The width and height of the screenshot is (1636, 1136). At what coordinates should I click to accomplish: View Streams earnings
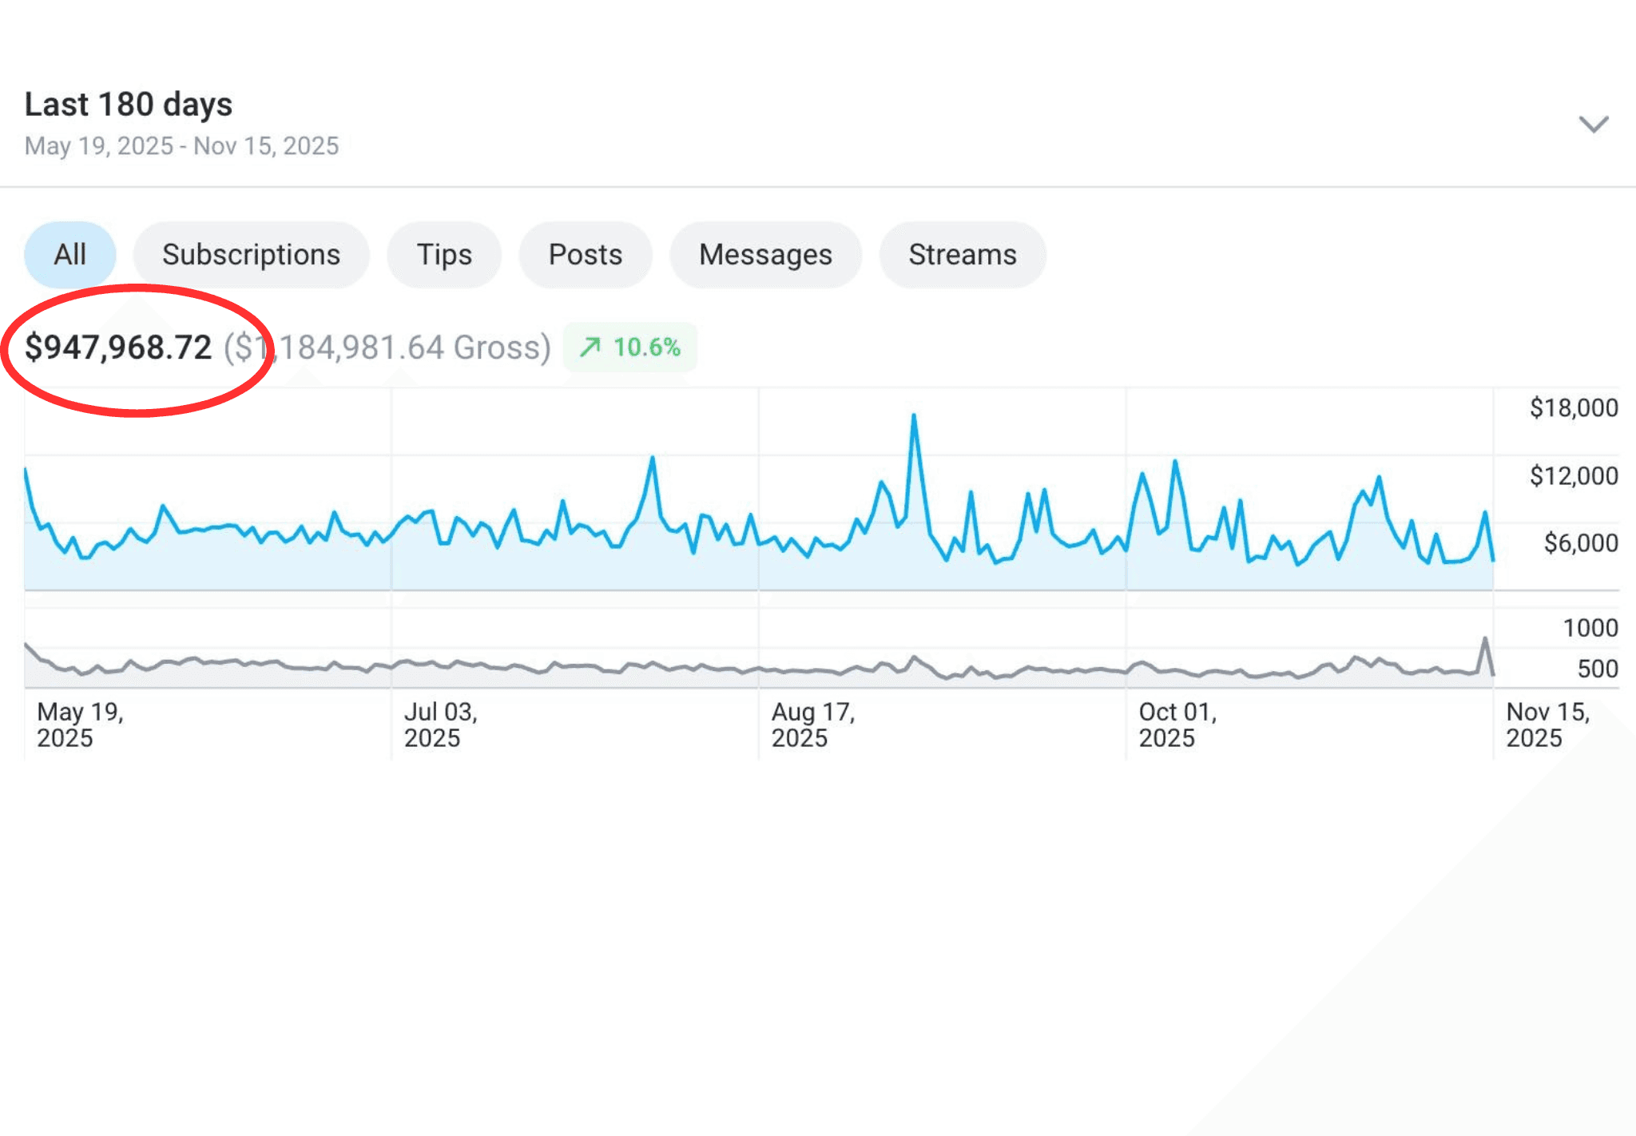962,254
